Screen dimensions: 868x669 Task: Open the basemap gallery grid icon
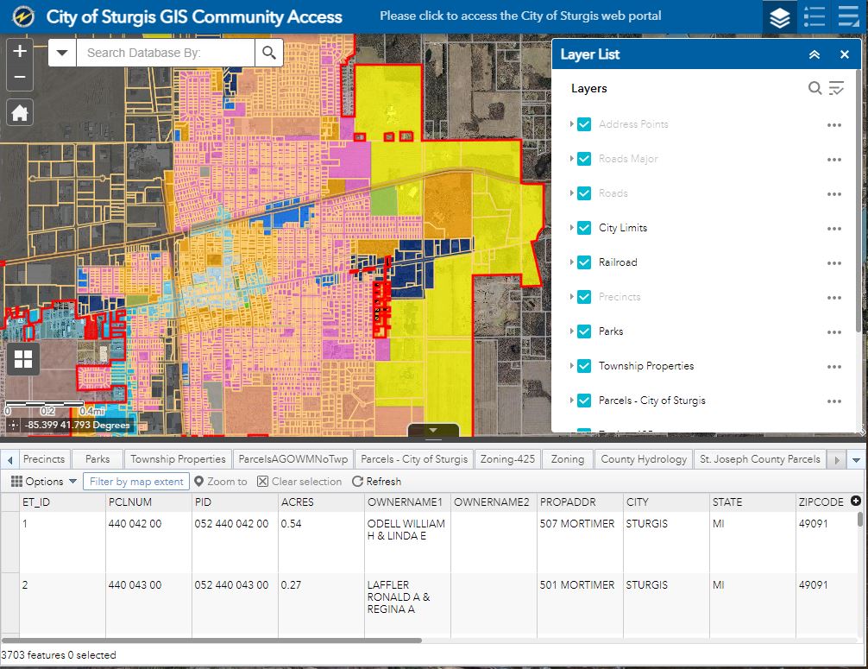pos(22,359)
